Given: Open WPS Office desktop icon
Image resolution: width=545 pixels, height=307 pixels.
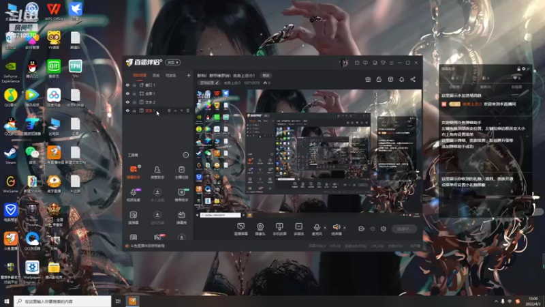Looking at the screenshot, I should pyautogui.click(x=54, y=12).
